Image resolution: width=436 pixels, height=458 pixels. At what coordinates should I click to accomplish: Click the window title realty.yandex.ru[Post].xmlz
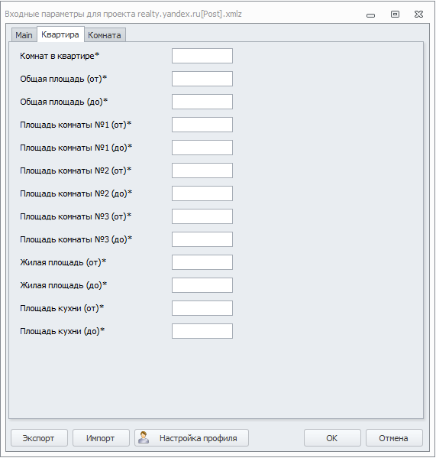[189, 14]
